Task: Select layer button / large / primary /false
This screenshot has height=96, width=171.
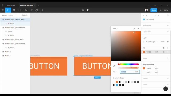Action: (x=15, y=44)
